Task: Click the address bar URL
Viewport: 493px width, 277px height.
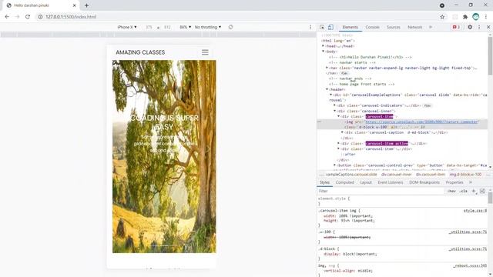Action: (x=71, y=17)
